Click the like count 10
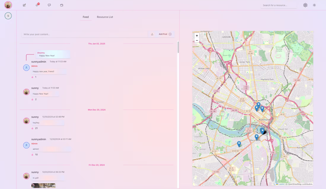Viewport: 326px width, 189px height. [x=36, y=155]
